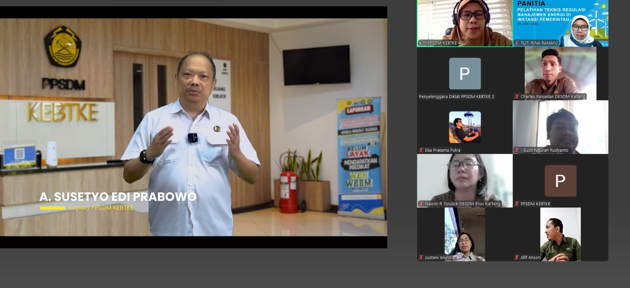Click the label "Naomi R Tondok-DESDM Prov KalTeng"

click(x=463, y=204)
